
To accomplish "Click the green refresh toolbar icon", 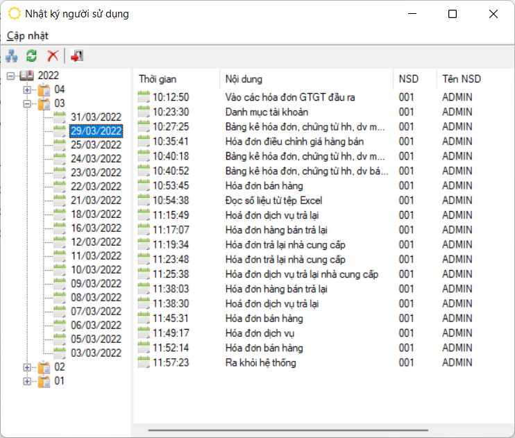I will (x=32, y=56).
